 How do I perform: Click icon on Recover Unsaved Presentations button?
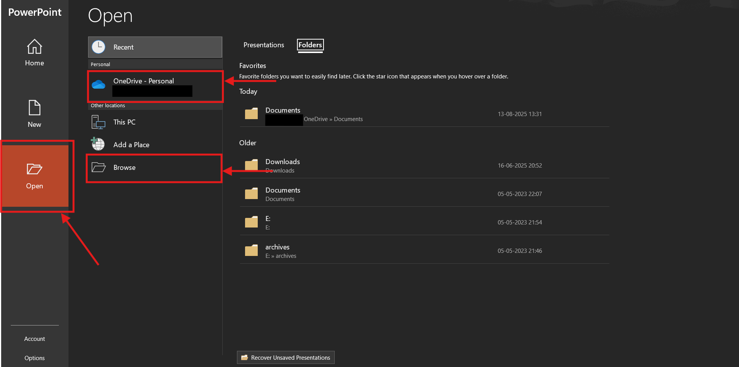(x=244, y=357)
